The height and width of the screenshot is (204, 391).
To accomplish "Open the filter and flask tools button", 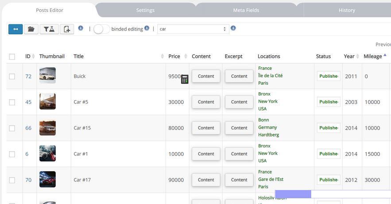I will pos(49,29).
